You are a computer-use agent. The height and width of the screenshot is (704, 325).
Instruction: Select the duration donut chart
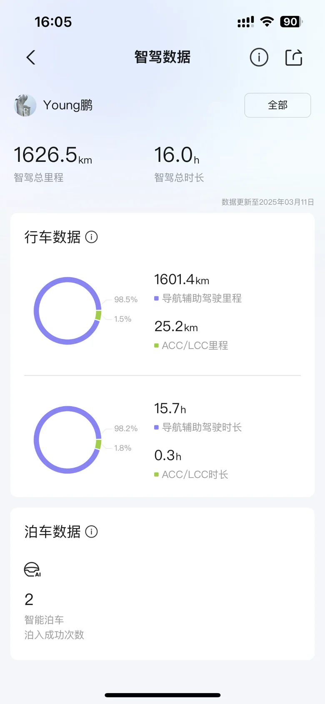[67, 440]
